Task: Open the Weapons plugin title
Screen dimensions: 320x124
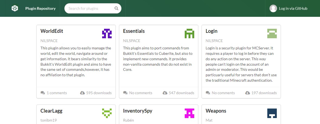Action: point(216,111)
